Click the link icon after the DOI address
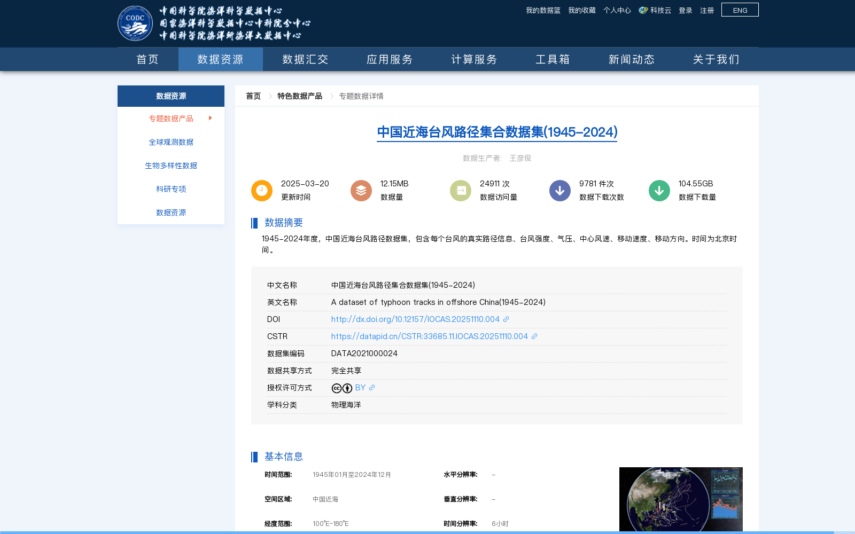 click(506, 319)
